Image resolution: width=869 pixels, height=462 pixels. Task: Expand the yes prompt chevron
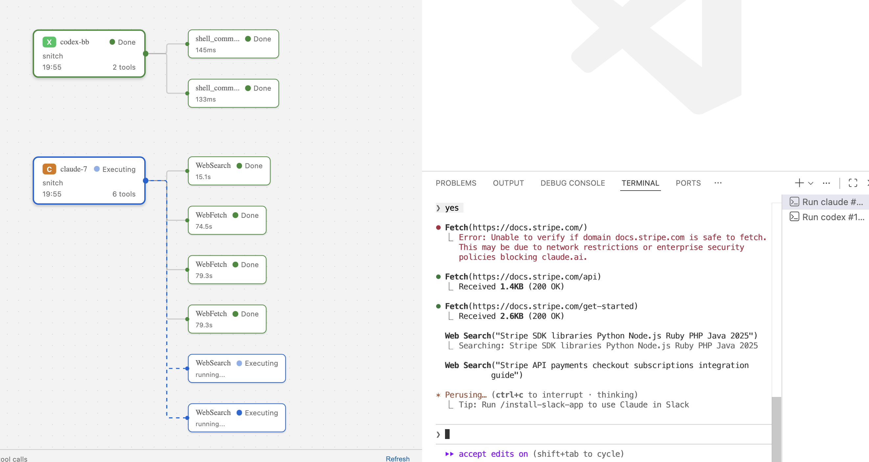click(x=438, y=208)
